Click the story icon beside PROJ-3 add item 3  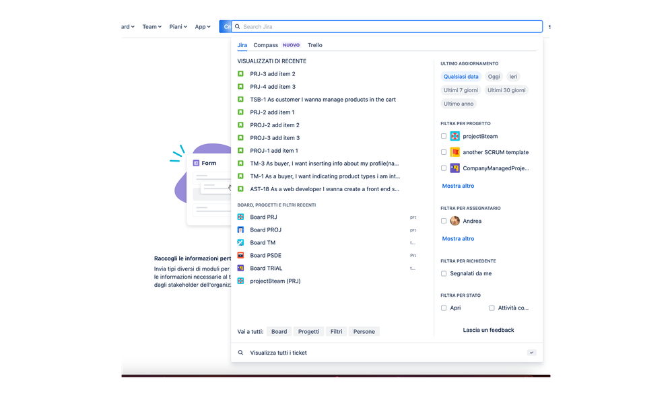coord(241,138)
